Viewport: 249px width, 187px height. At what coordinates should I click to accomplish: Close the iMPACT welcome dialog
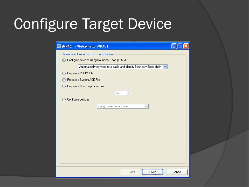click(186, 46)
